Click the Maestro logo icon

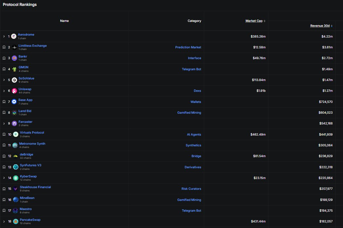click(x=15, y=211)
